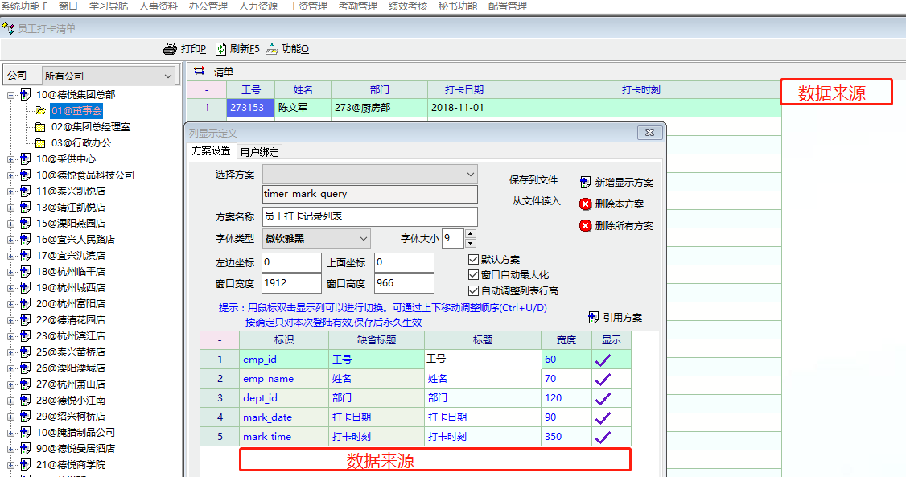Toggle the 默认方案 checkbox

[x=474, y=260]
